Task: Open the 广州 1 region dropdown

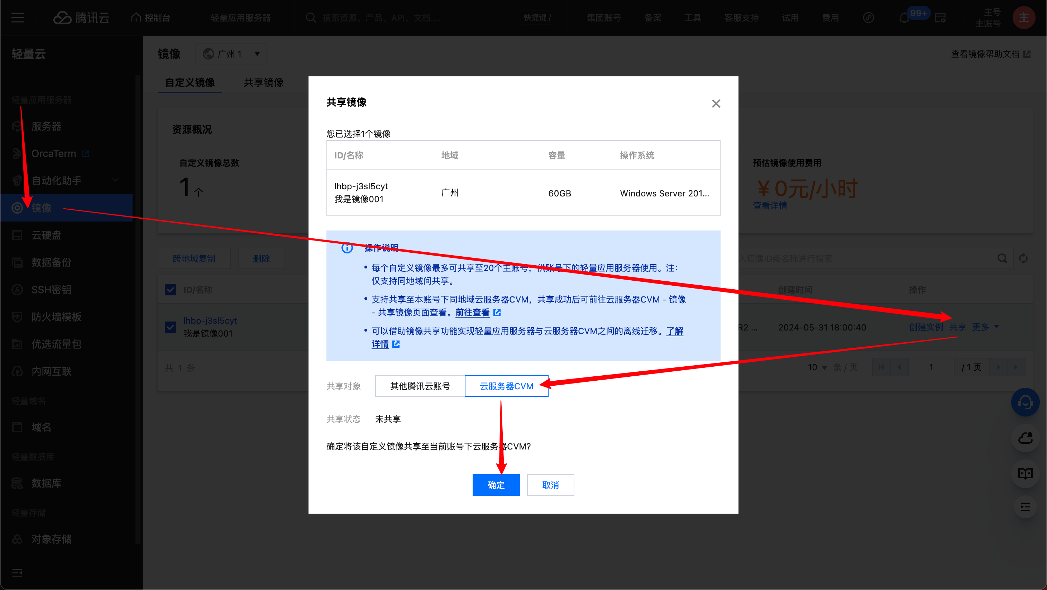Action: coord(231,54)
